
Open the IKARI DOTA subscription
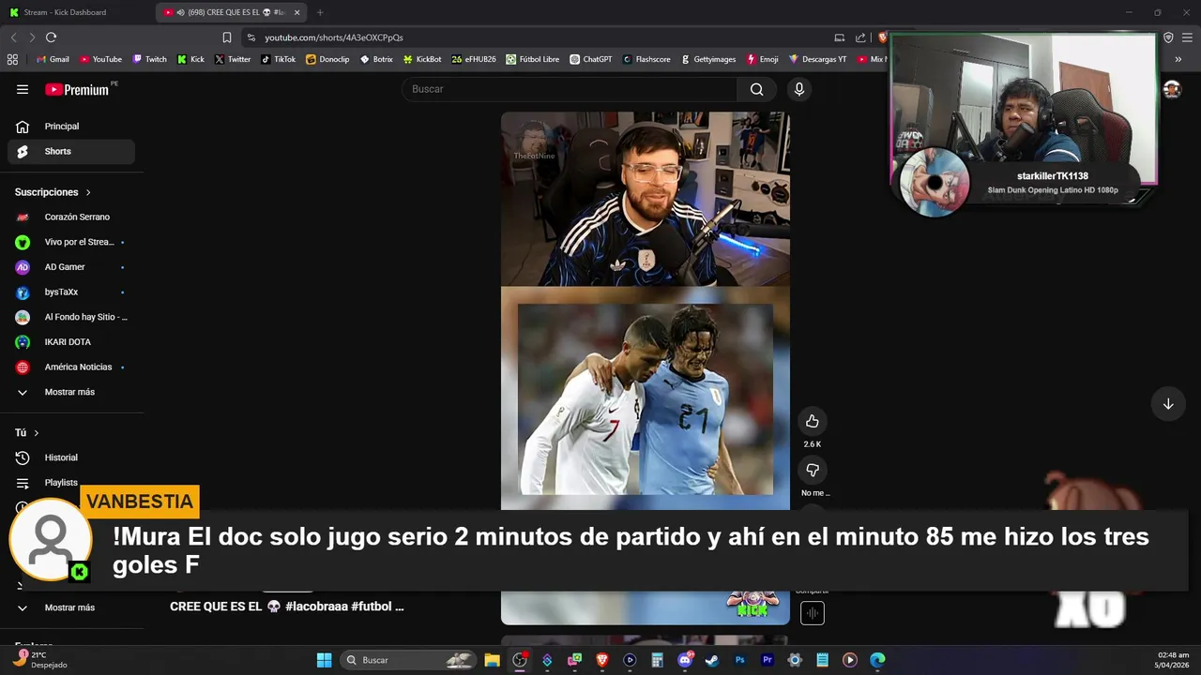click(x=70, y=342)
